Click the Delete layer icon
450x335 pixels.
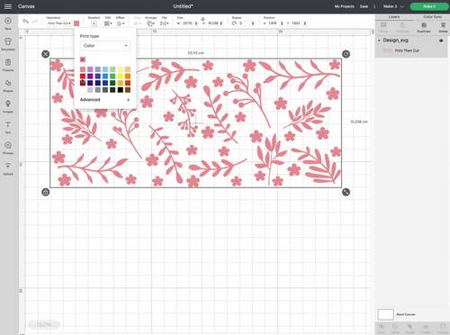click(x=443, y=25)
